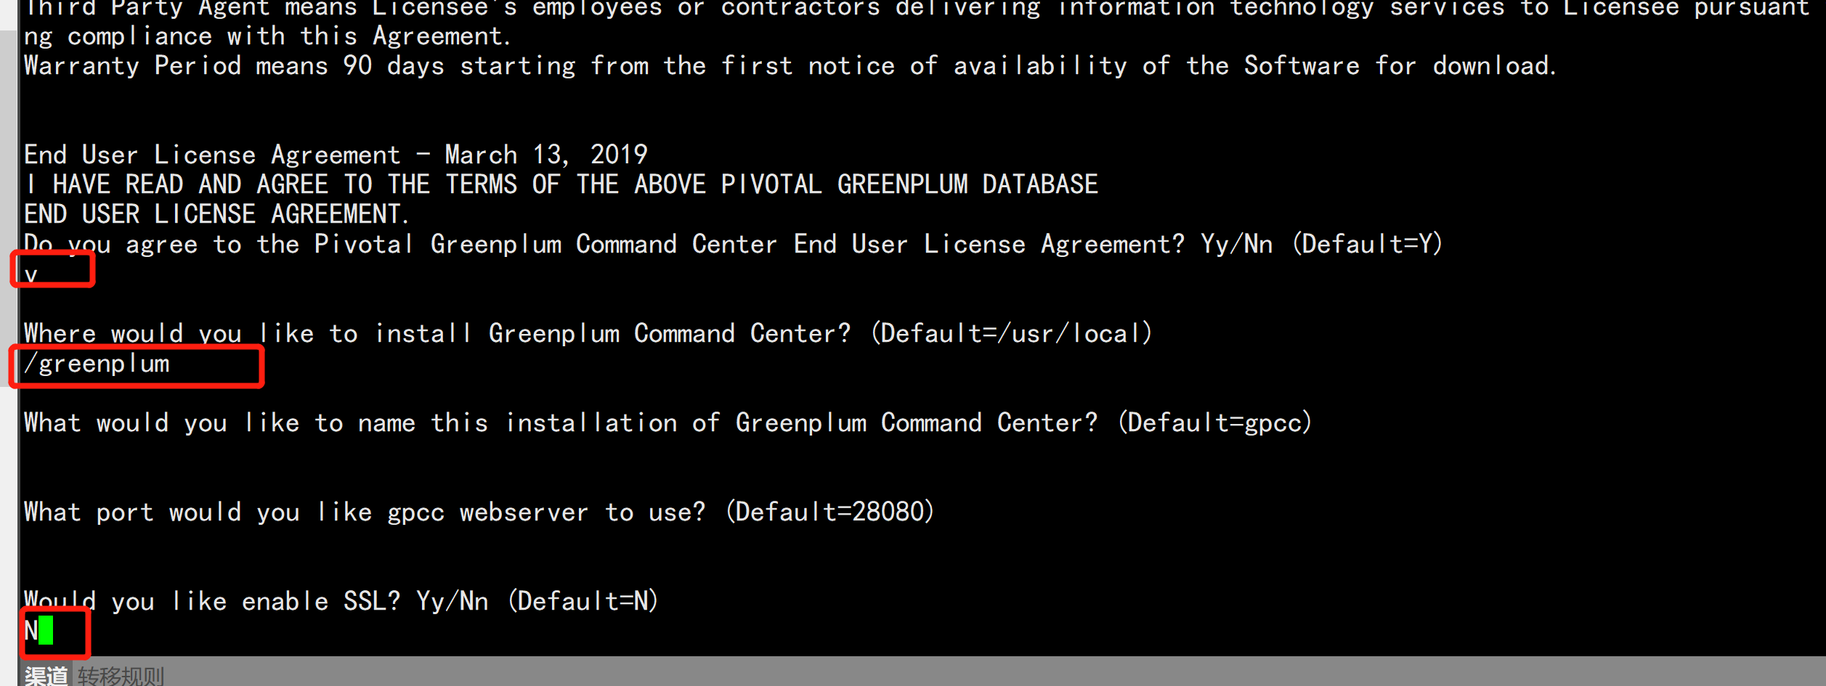Viewport: 1826px width, 686px height.
Task: Click the 'N' answer at the terminal cursor
Action: [x=31, y=630]
